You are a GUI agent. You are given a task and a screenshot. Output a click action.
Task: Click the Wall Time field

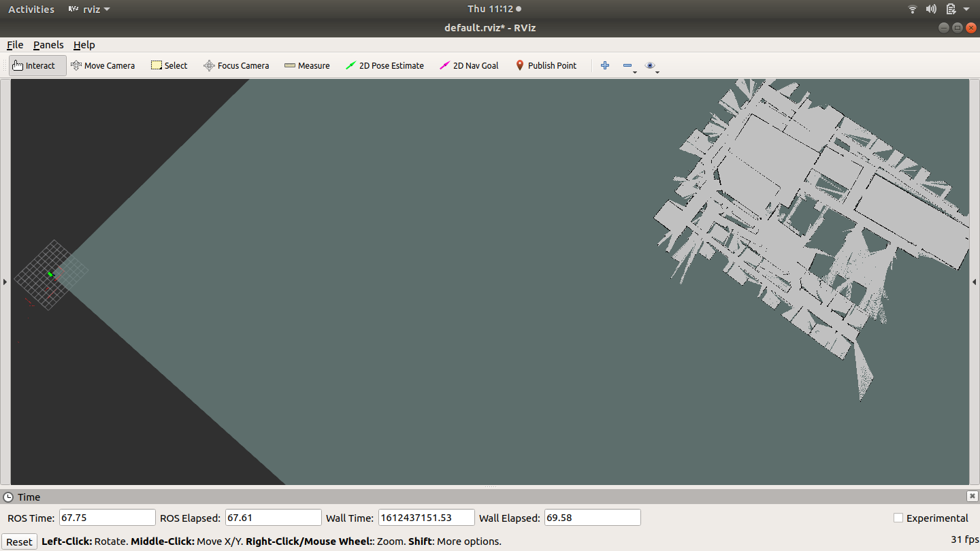426,518
